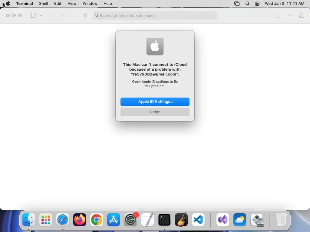
Task: Open the Shell menu
Action: click(x=44, y=3)
